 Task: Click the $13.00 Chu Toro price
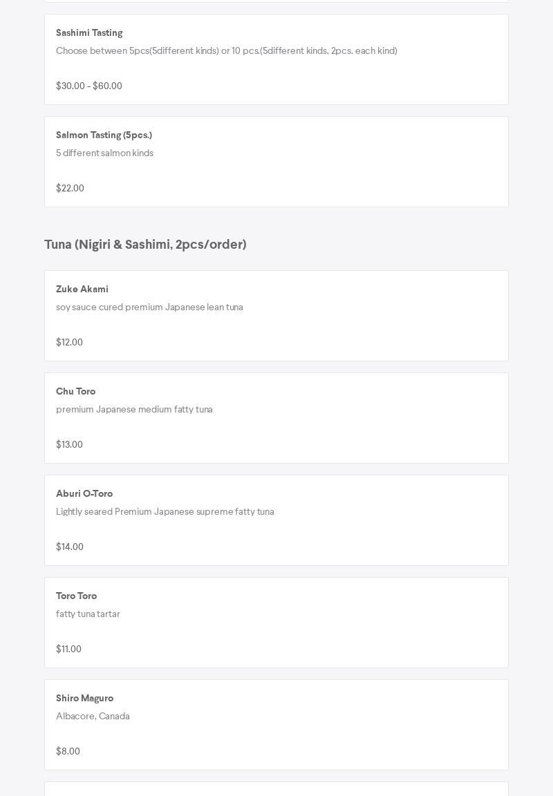(x=69, y=445)
